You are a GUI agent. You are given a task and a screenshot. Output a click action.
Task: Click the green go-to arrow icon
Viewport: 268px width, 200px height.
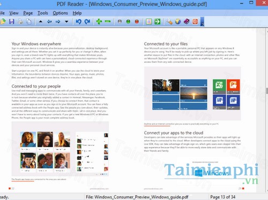[x=157, y=21]
